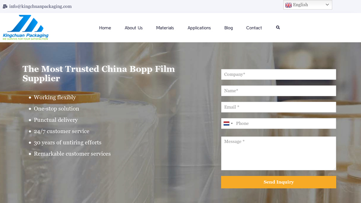The width and height of the screenshot is (361, 203).
Task: Open the English language dropdown
Action: 308,5
